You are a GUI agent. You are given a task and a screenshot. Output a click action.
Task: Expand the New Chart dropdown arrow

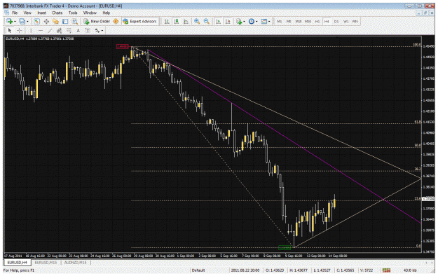coord(15,22)
